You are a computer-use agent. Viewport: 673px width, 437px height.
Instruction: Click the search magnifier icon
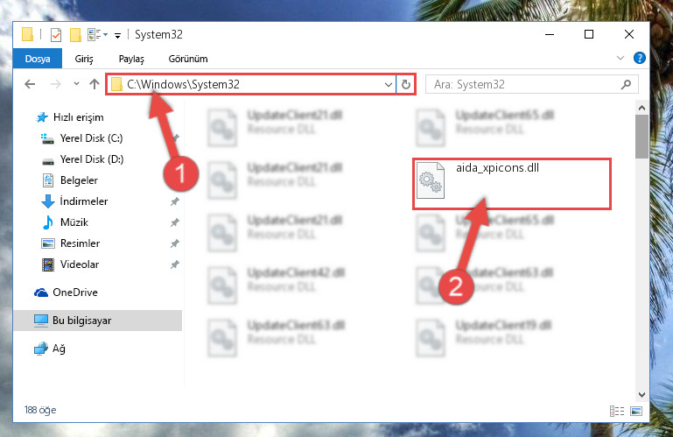pyautogui.click(x=626, y=85)
